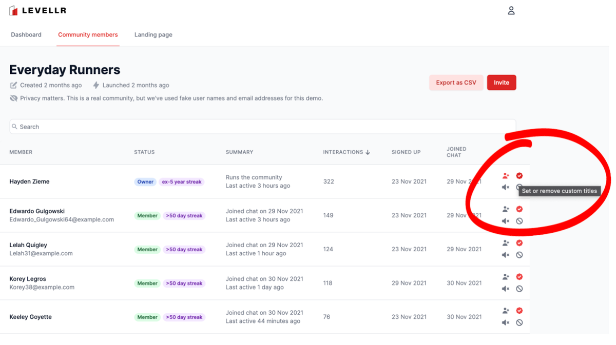616x345 pixels.
Task: Click email Korey38@example.com
Action: 42,287
